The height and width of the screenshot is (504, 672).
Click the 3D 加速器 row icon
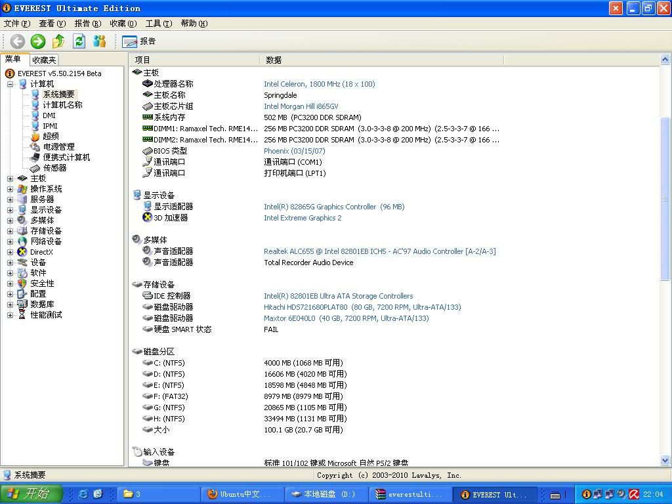point(147,217)
